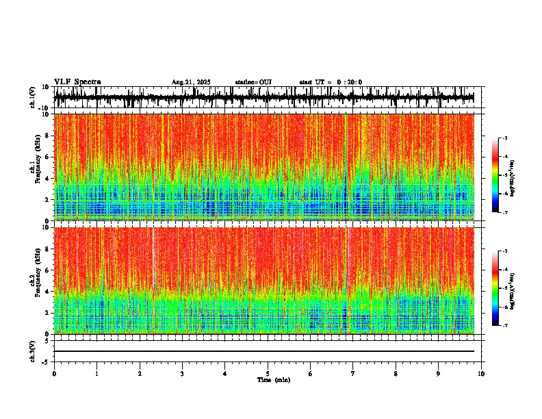The width and height of the screenshot is (542, 419).
Task: Click the "start UT = 0 :20: 0" text
Action: [x=331, y=82]
